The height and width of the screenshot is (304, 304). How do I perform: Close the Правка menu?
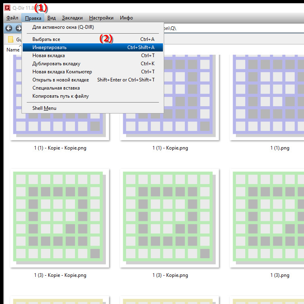33,18
